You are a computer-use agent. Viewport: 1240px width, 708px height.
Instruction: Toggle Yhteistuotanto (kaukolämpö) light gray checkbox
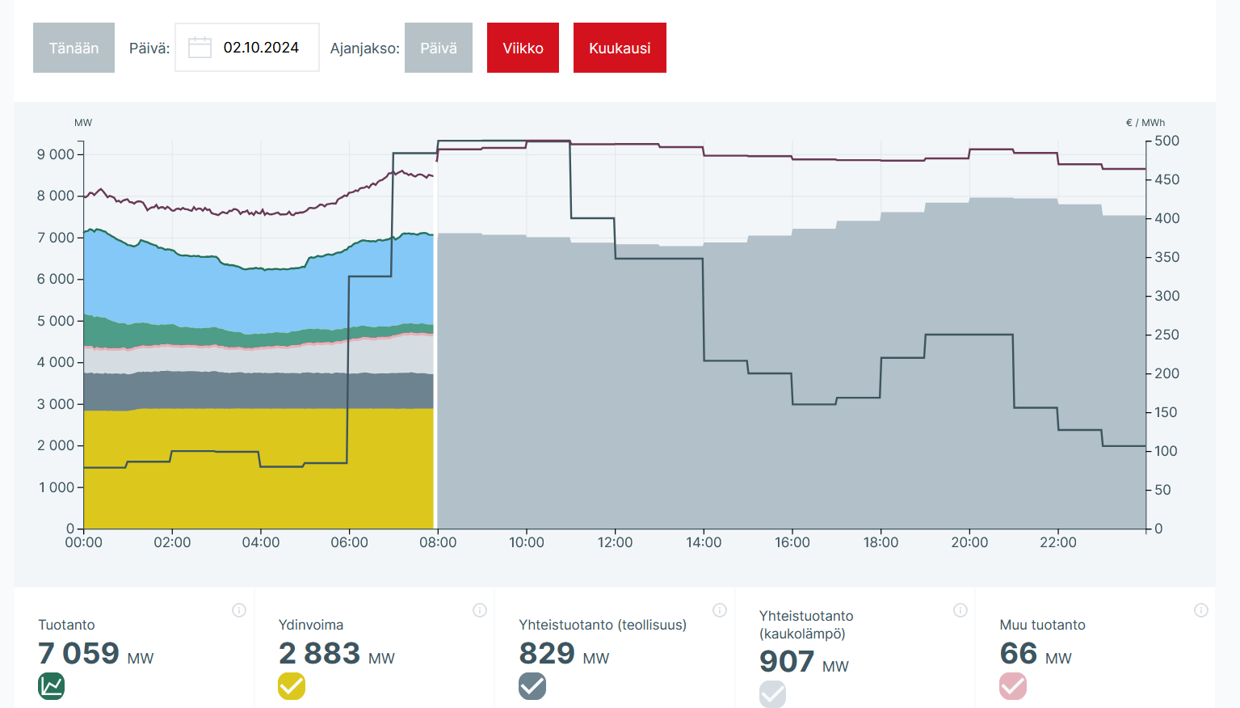[772, 693]
